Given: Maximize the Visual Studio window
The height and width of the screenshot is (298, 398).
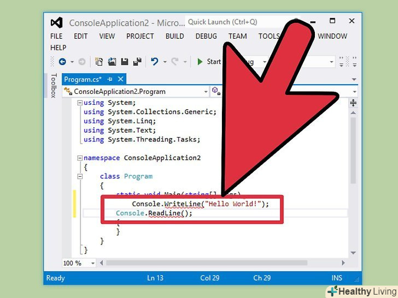Looking at the screenshot, I should tap(332, 21).
